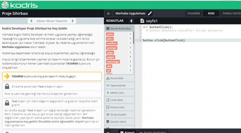This screenshot has width=241, height=133.
Task: Go to previous task with green left arrow
Action: click(x=31, y=21)
